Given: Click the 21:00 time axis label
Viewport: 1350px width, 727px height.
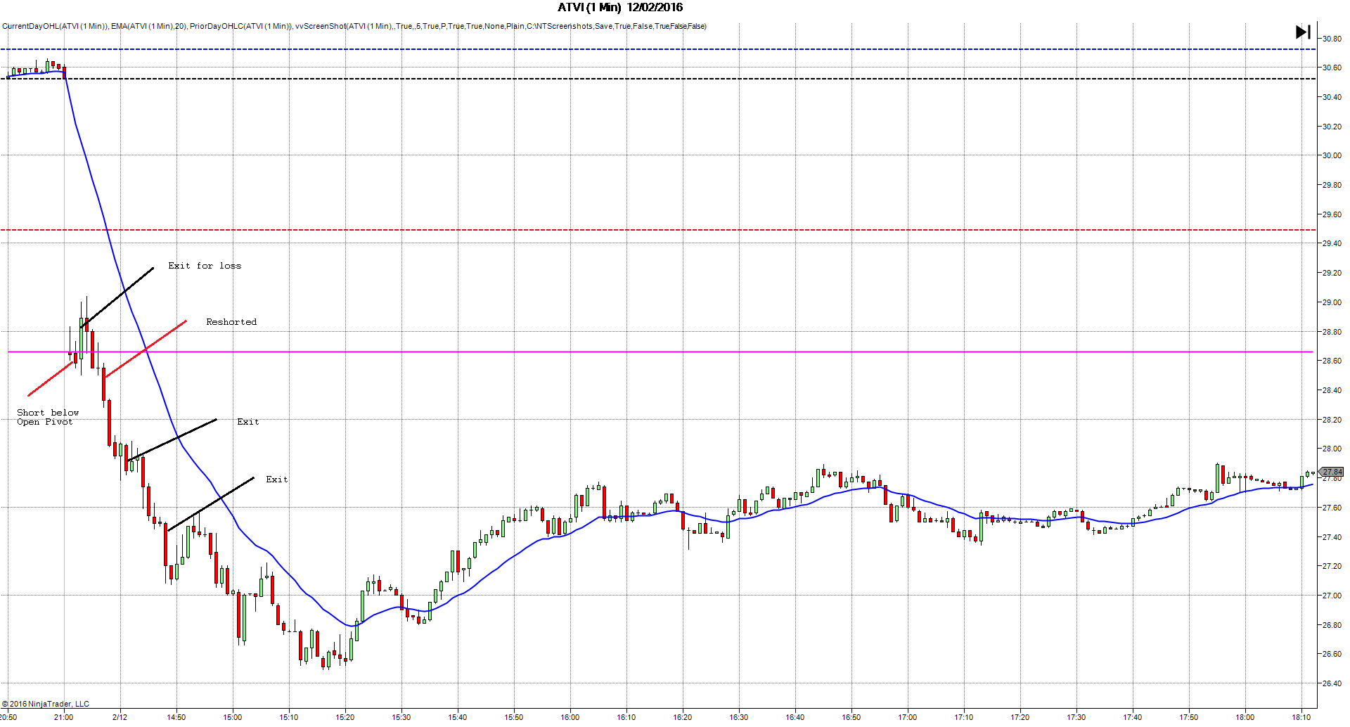Looking at the screenshot, I should [x=64, y=717].
